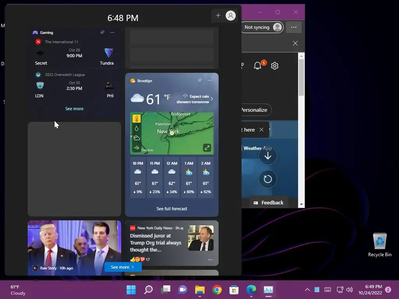Open Gaming widget more options menu
This screenshot has height=299, width=399.
[112, 32]
